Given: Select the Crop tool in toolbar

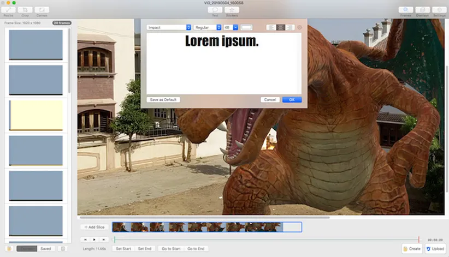Looking at the screenshot, I should point(25,10).
